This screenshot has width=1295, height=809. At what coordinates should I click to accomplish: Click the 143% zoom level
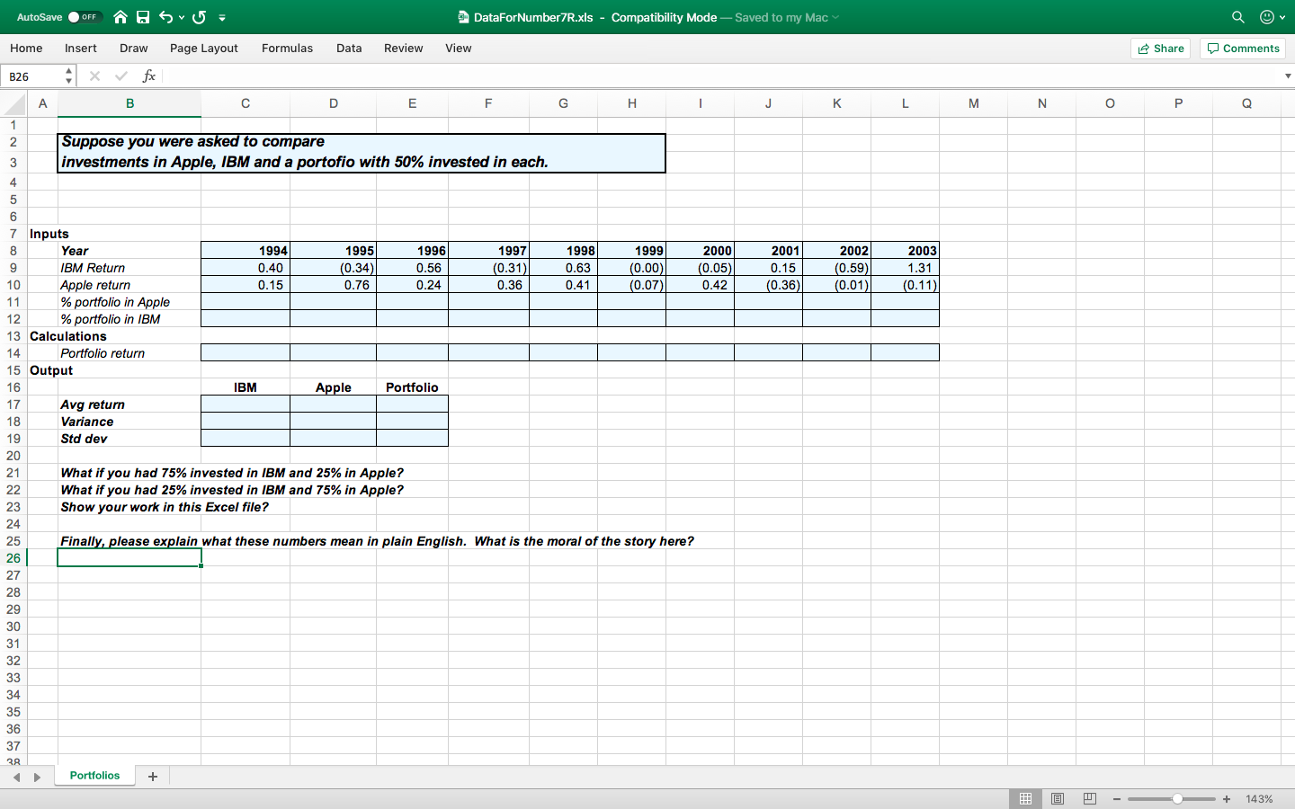[x=1259, y=799]
